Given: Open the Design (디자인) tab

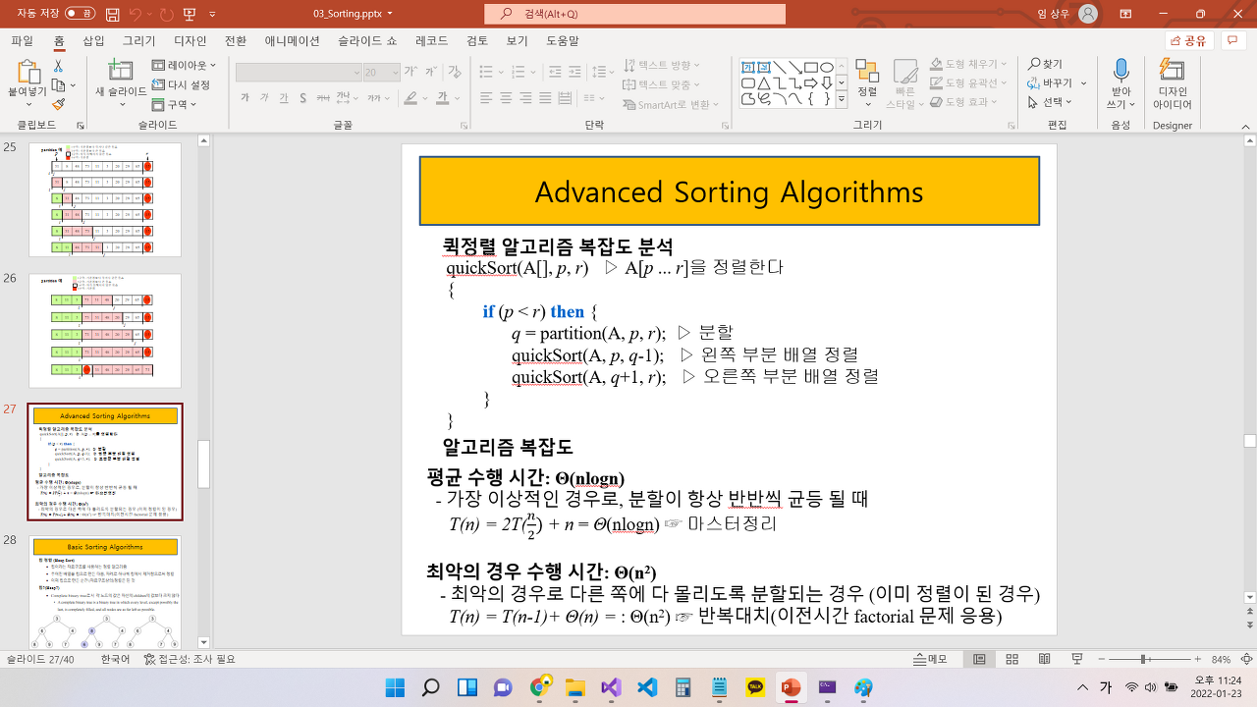Looking at the screenshot, I should 191,41.
